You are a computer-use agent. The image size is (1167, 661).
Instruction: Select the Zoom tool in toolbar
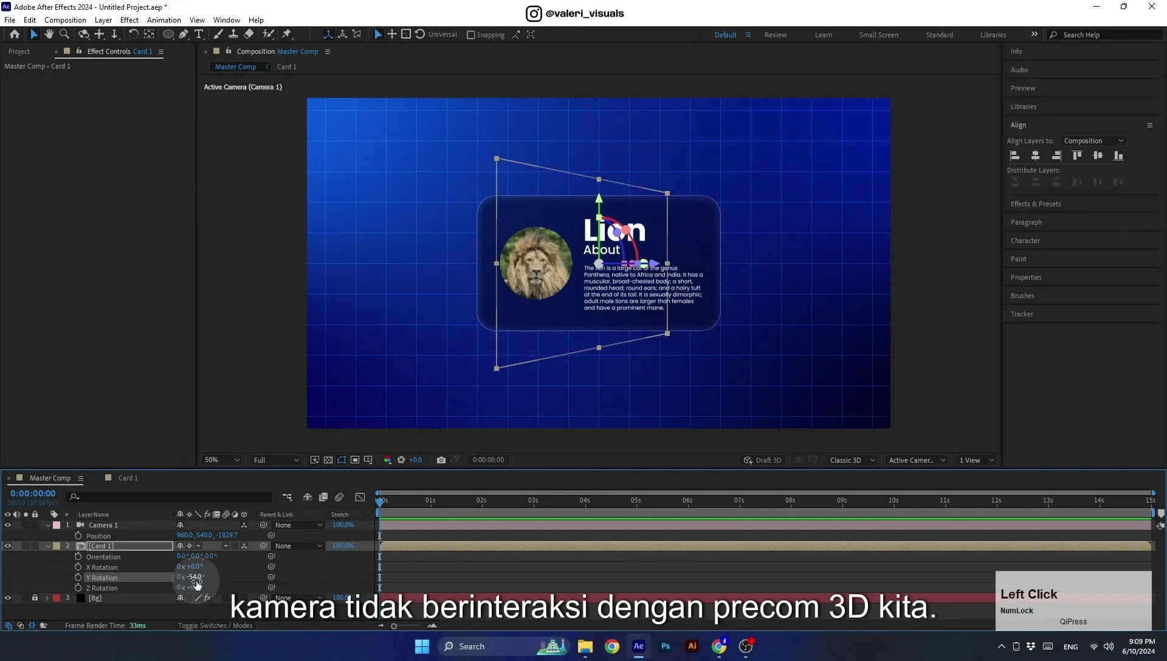point(64,35)
